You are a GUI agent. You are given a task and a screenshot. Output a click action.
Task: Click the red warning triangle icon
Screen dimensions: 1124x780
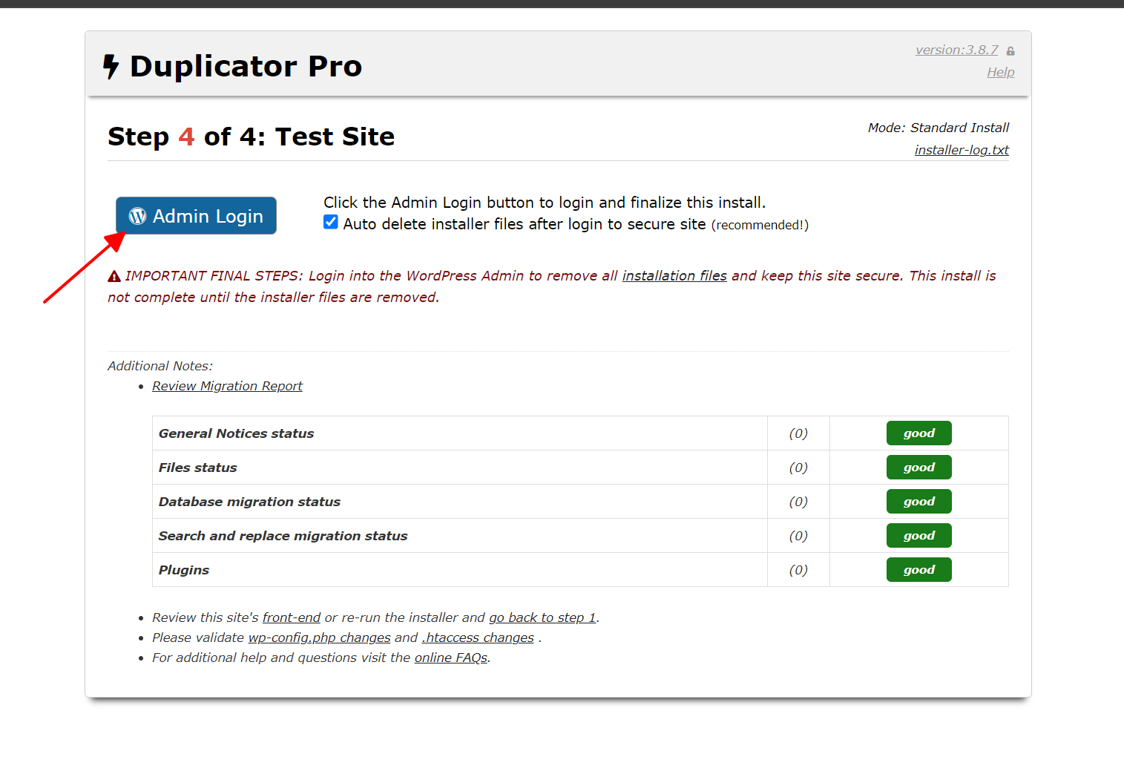[x=114, y=277]
